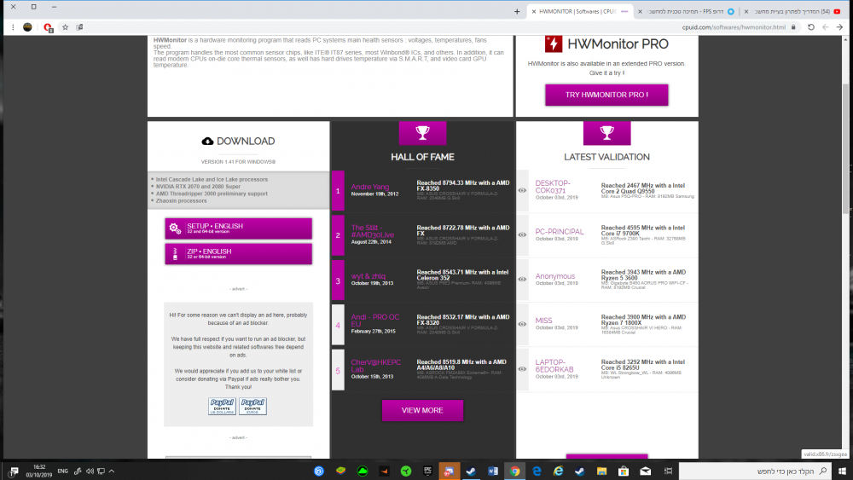This screenshot has height=480, width=853.
Task: Download the ZIP • ENGLISH archive
Action: pyautogui.click(x=238, y=254)
